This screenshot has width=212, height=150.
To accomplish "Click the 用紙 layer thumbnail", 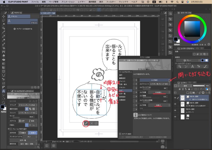I will pyautogui.click(x=183, y=117).
